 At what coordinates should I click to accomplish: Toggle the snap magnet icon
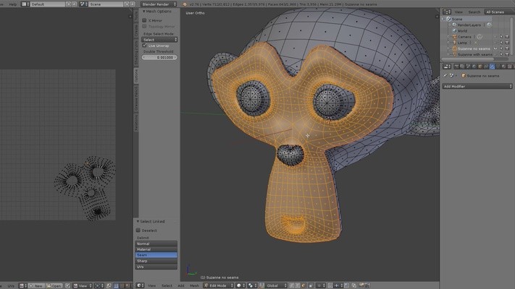pyautogui.click(x=330, y=285)
